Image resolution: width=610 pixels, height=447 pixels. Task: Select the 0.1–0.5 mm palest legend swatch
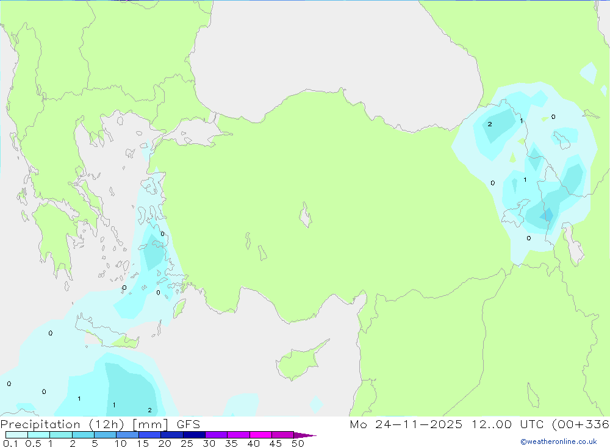point(16,435)
